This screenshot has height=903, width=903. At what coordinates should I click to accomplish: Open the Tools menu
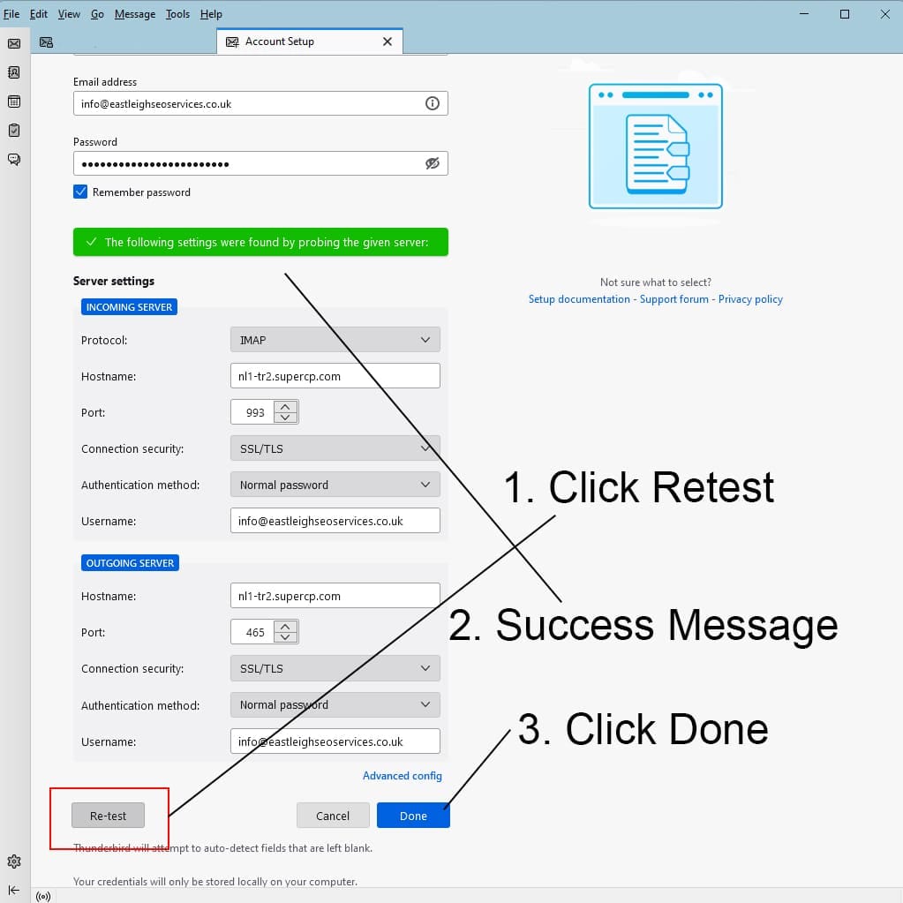point(177,14)
